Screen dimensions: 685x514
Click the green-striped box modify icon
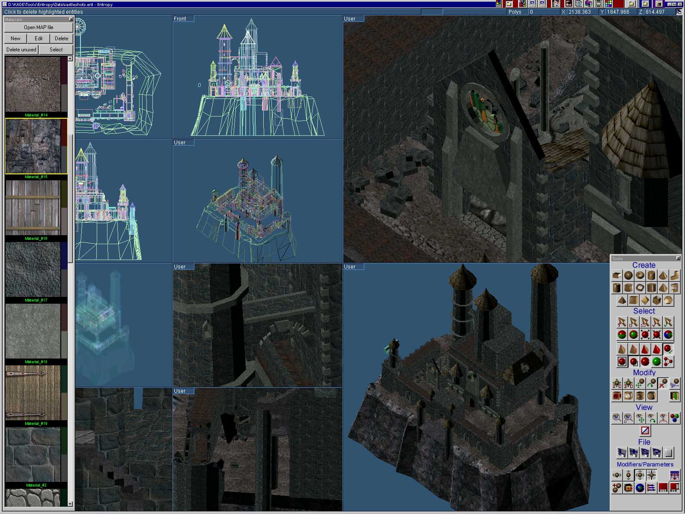675,395
